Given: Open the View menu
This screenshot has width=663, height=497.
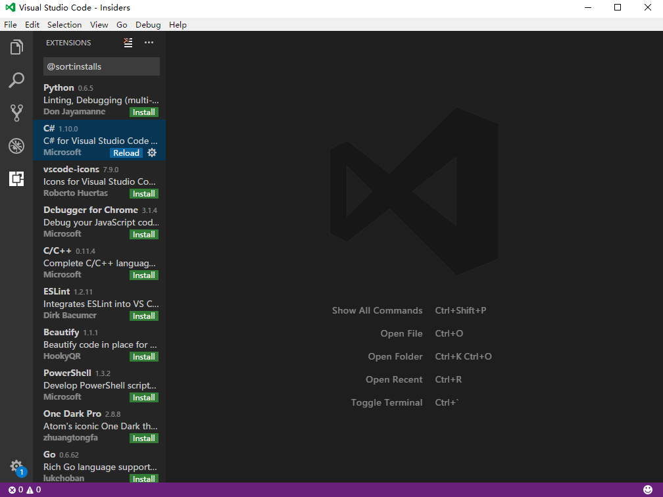Looking at the screenshot, I should click(99, 24).
